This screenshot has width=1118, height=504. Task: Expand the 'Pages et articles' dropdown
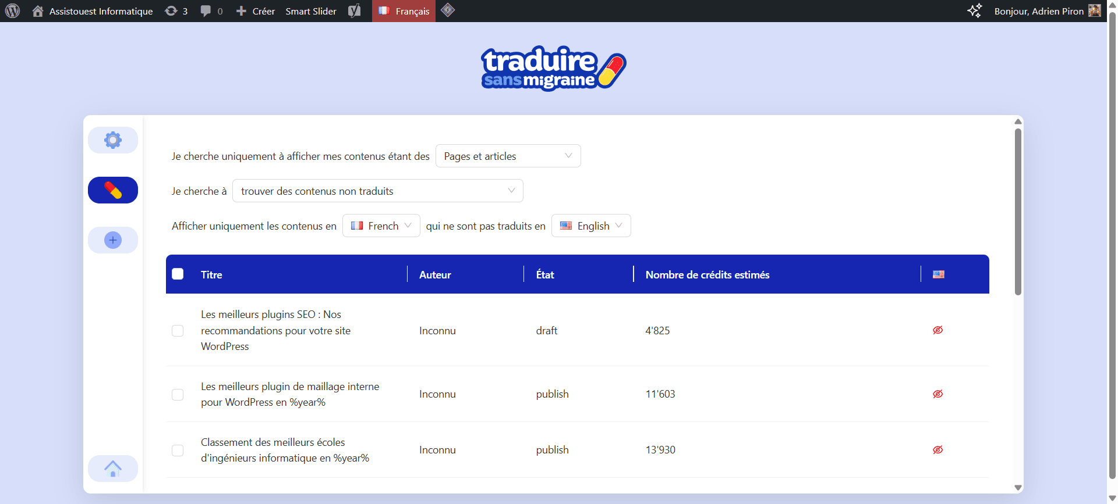click(508, 156)
